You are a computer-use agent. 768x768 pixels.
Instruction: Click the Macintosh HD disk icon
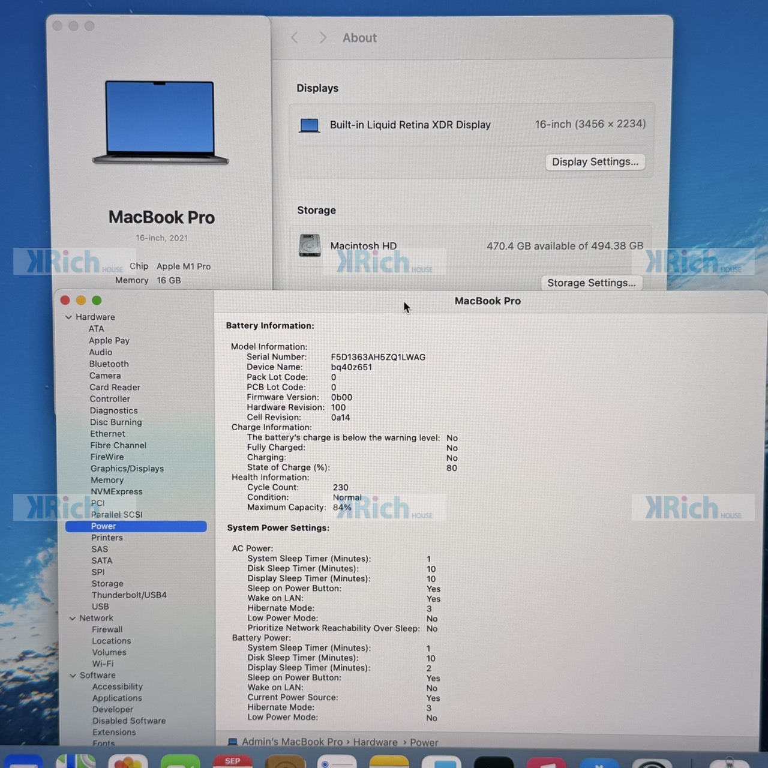pos(310,245)
